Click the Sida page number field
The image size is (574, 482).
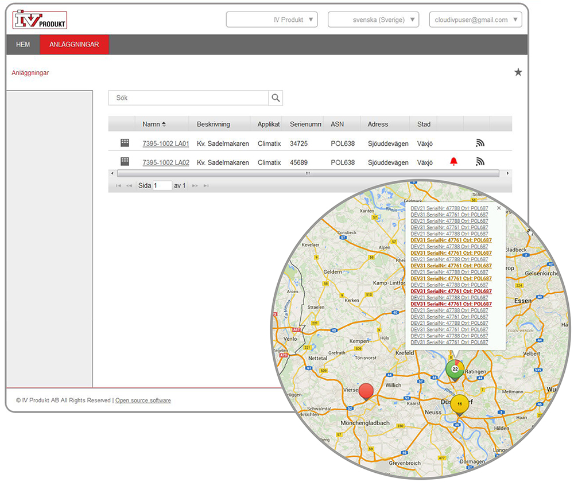point(162,185)
